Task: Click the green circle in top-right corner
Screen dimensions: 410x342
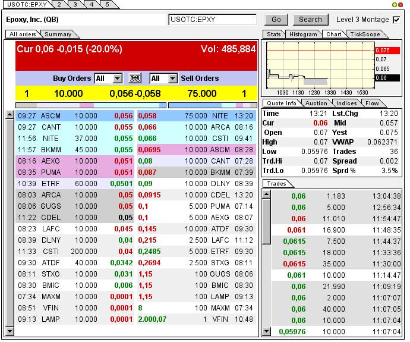Action: coord(395,5)
